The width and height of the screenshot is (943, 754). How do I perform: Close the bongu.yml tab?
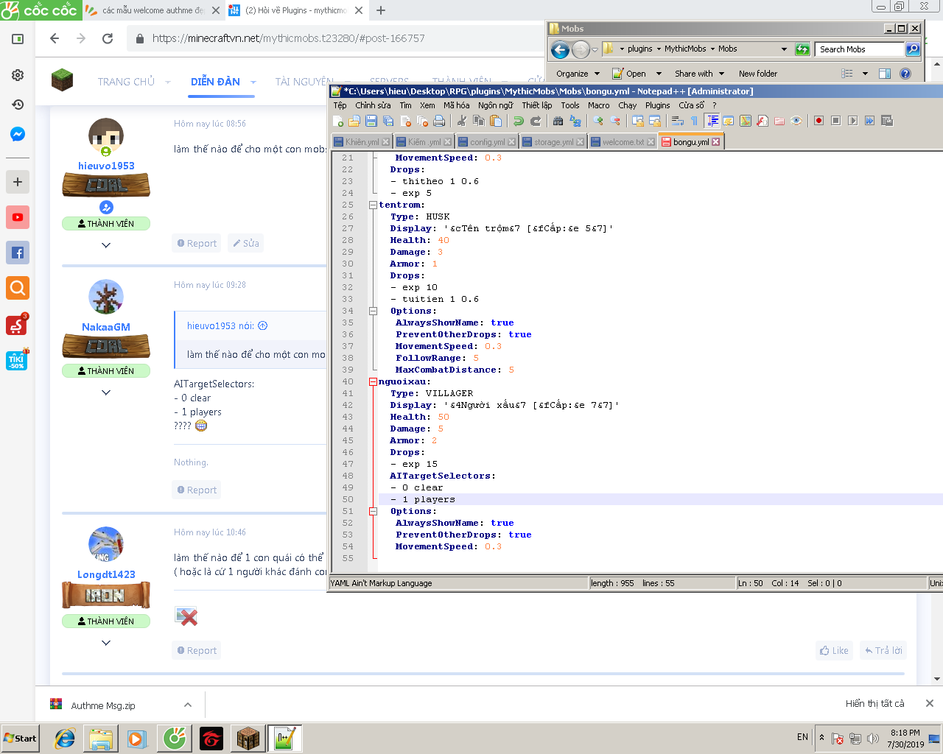715,142
